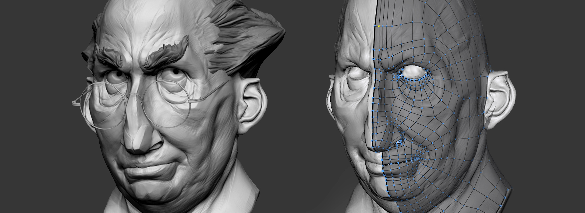This screenshot has width=585, height=213.
Task: Click the glasses temple arm tip at far left
Action: click(74, 103)
